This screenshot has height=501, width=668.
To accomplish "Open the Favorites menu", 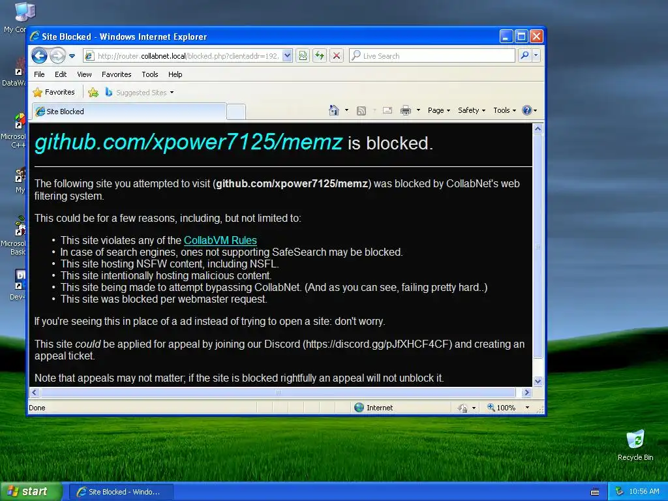I will click(116, 74).
